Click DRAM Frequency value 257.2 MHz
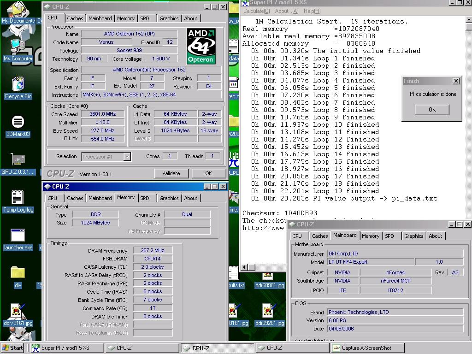Image resolution: width=472 pixels, height=354 pixels. (153, 250)
